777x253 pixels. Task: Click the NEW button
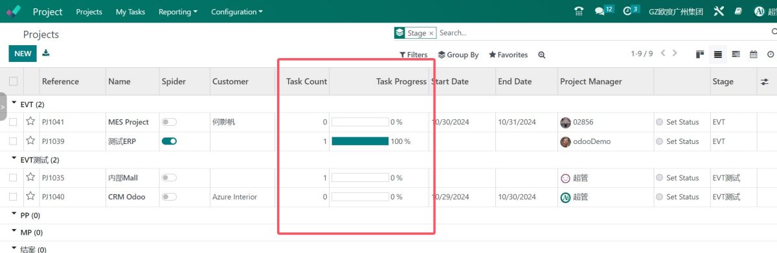(x=23, y=54)
